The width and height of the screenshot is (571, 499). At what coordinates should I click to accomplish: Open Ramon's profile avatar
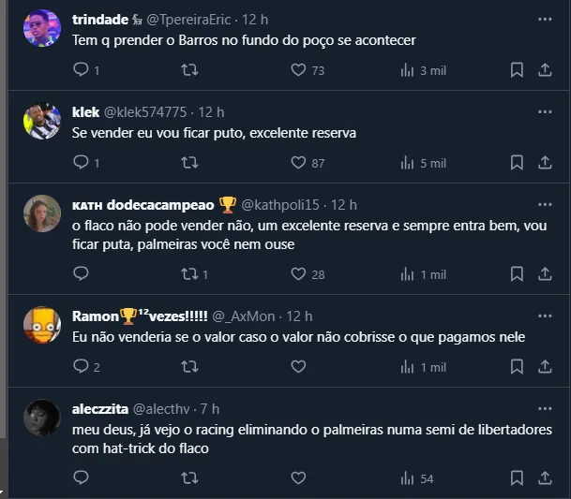click(42, 325)
